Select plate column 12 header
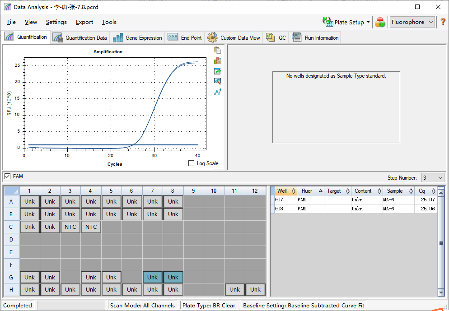Image resolution: width=449 pixels, height=311 pixels. coord(255,191)
